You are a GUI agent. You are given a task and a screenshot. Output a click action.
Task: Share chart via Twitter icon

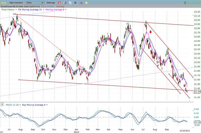pos(70,3)
